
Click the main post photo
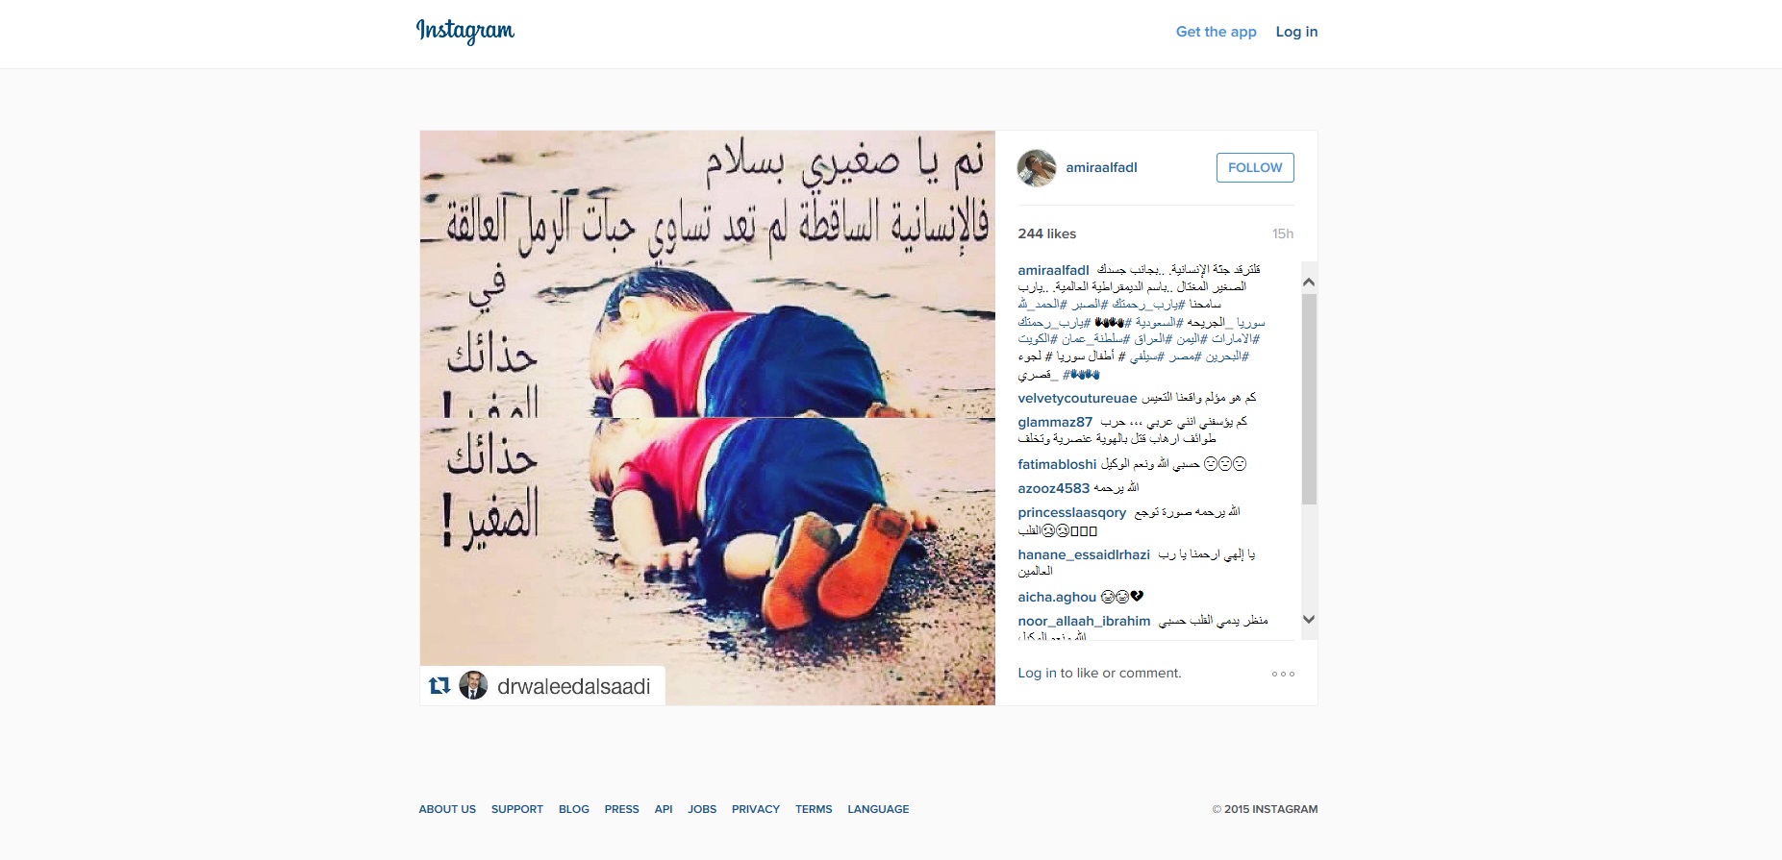(x=708, y=418)
